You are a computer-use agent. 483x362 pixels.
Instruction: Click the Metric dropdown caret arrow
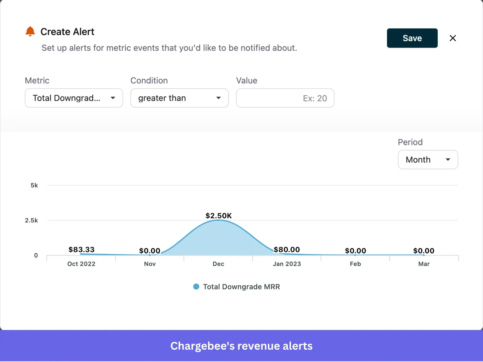pos(113,98)
